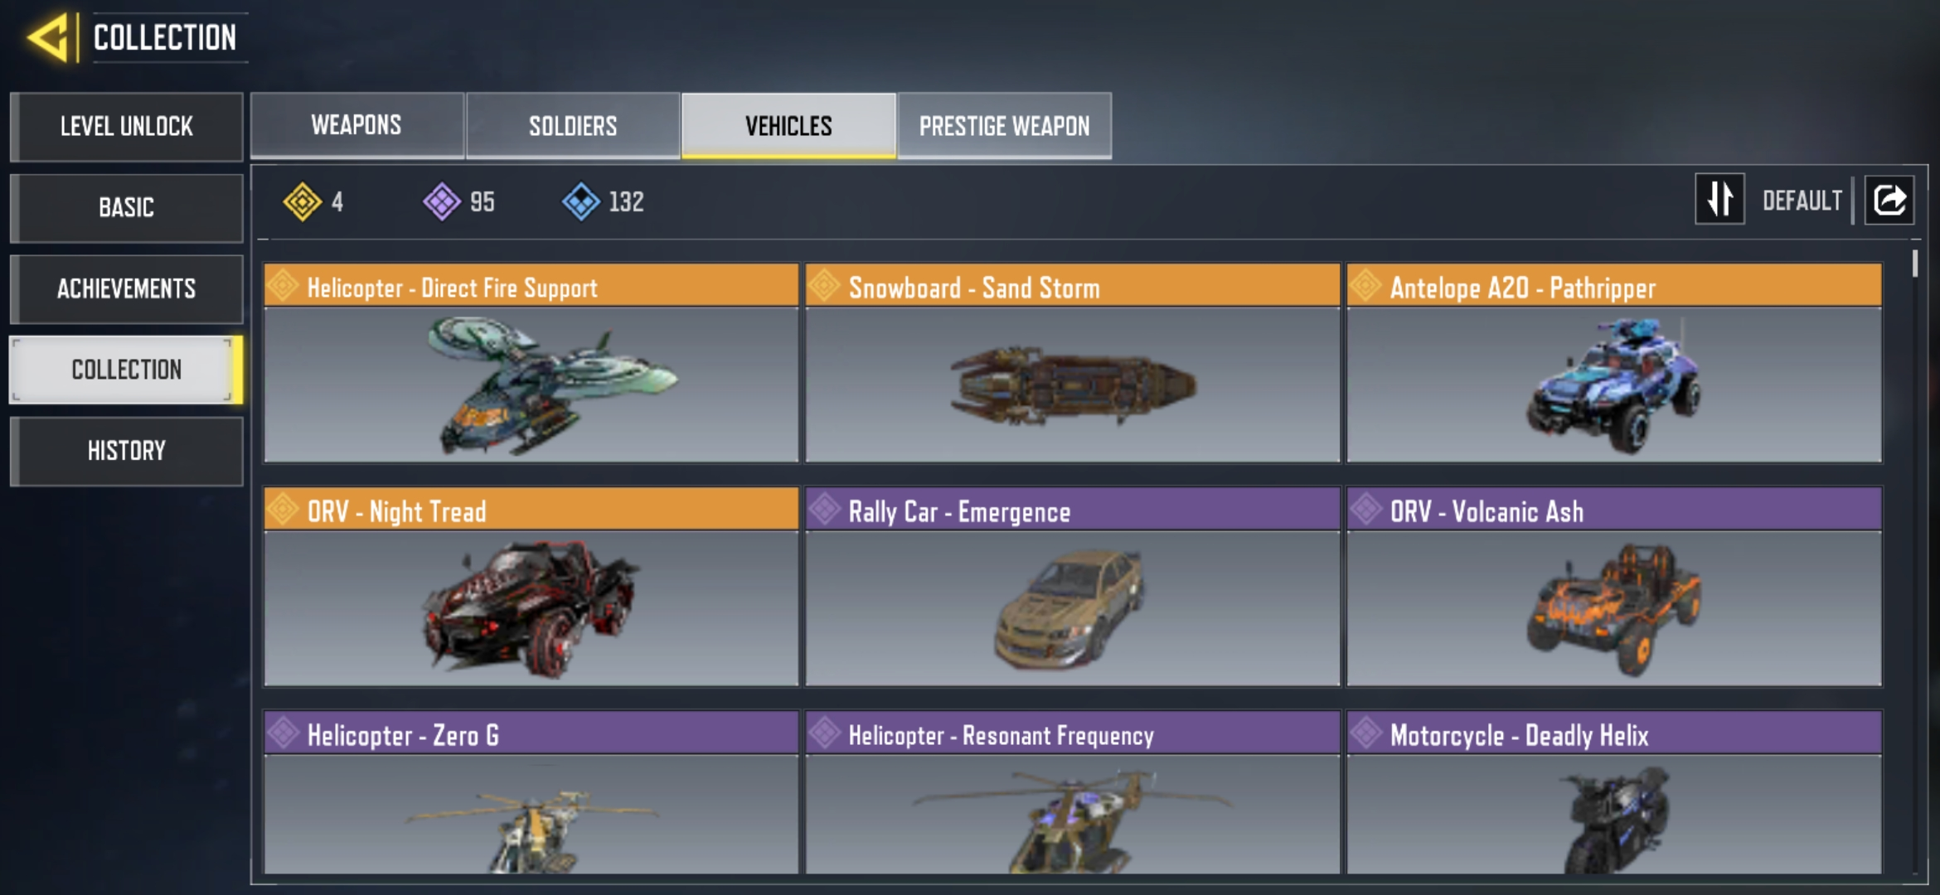The height and width of the screenshot is (895, 1940).
Task: Select the rare blue diamond counter icon
Action: 580,201
